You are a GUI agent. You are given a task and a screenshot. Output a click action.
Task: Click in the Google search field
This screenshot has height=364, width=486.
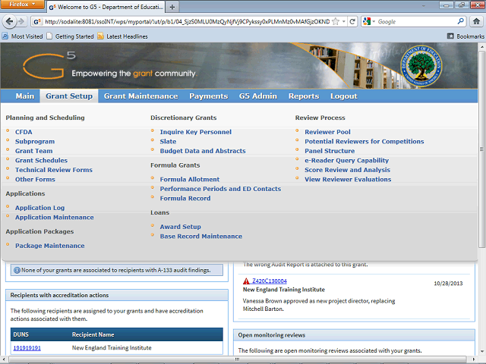click(x=416, y=21)
